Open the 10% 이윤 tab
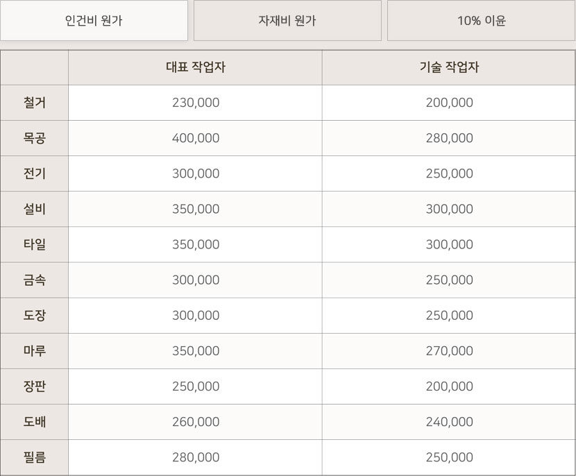Screen dimensions: 576x476 click(x=481, y=21)
